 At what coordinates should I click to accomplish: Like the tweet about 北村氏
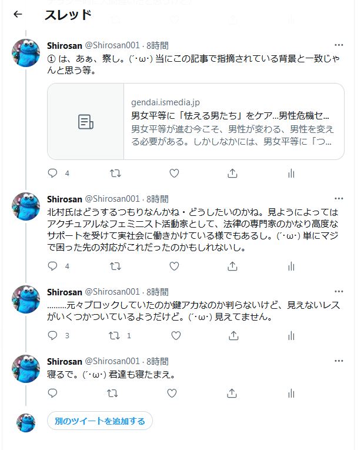click(174, 266)
